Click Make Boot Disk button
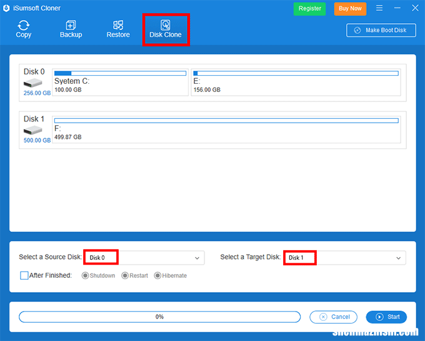This screenshot has width=425, height=341. point(381,30)
